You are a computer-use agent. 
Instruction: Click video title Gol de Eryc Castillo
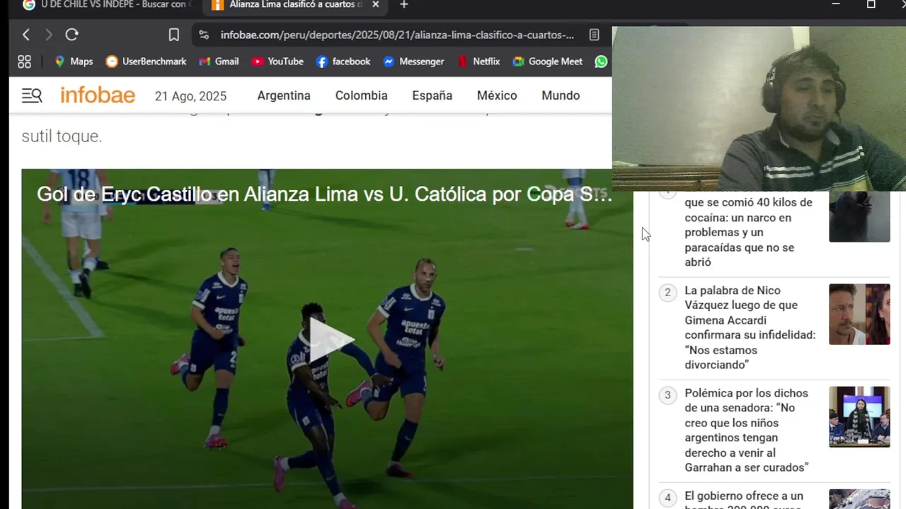324,194
